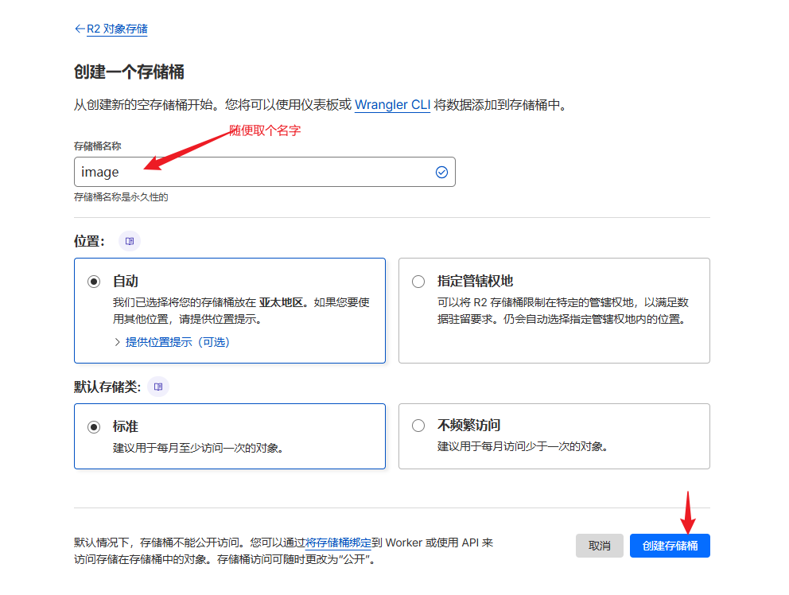Choose the 不频繁访问 storage class radio
Image resolution: width=789 pixels, height=595 pixels.
pos(418,426)
